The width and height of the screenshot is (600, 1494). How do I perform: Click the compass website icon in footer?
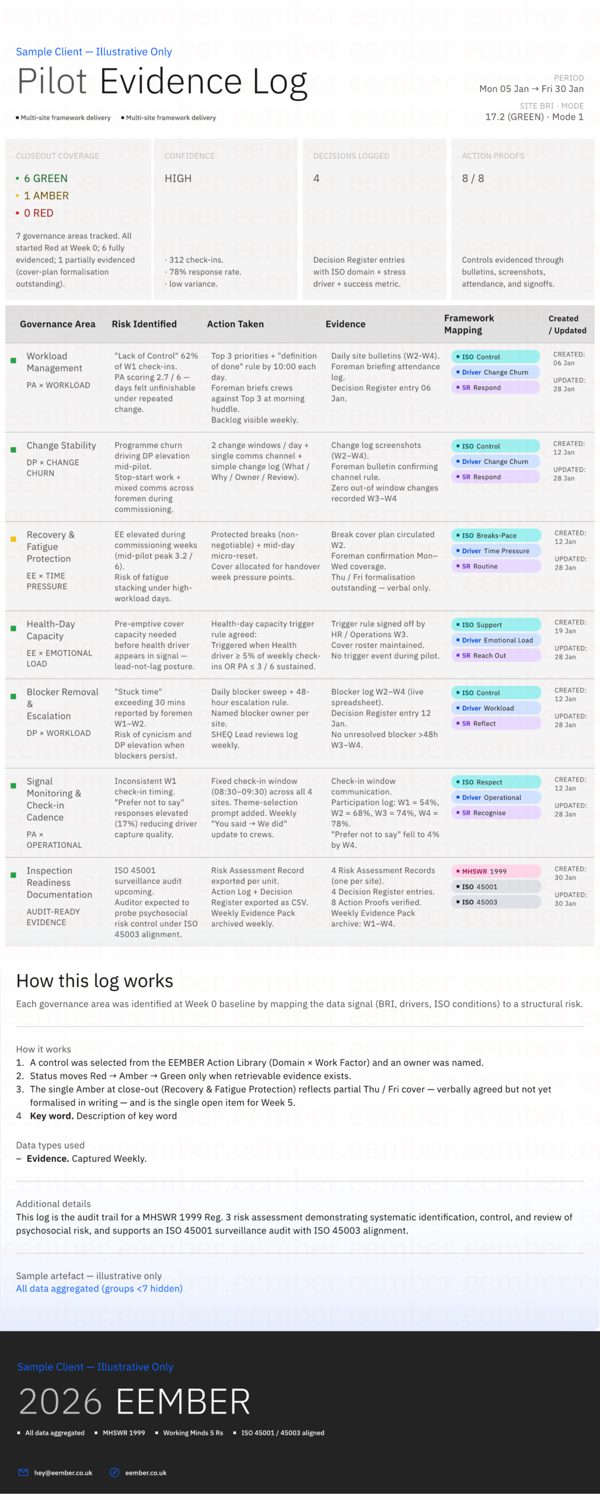click(115, 1472)
